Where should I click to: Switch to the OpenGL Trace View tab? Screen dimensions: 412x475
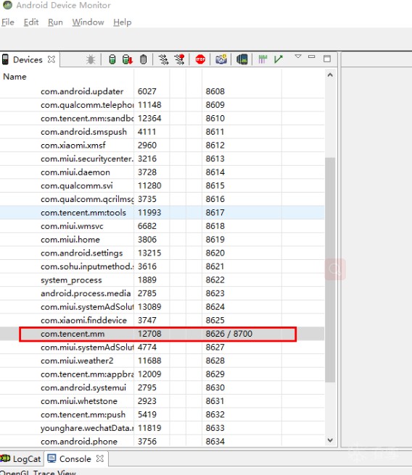[x=38, y=472]
